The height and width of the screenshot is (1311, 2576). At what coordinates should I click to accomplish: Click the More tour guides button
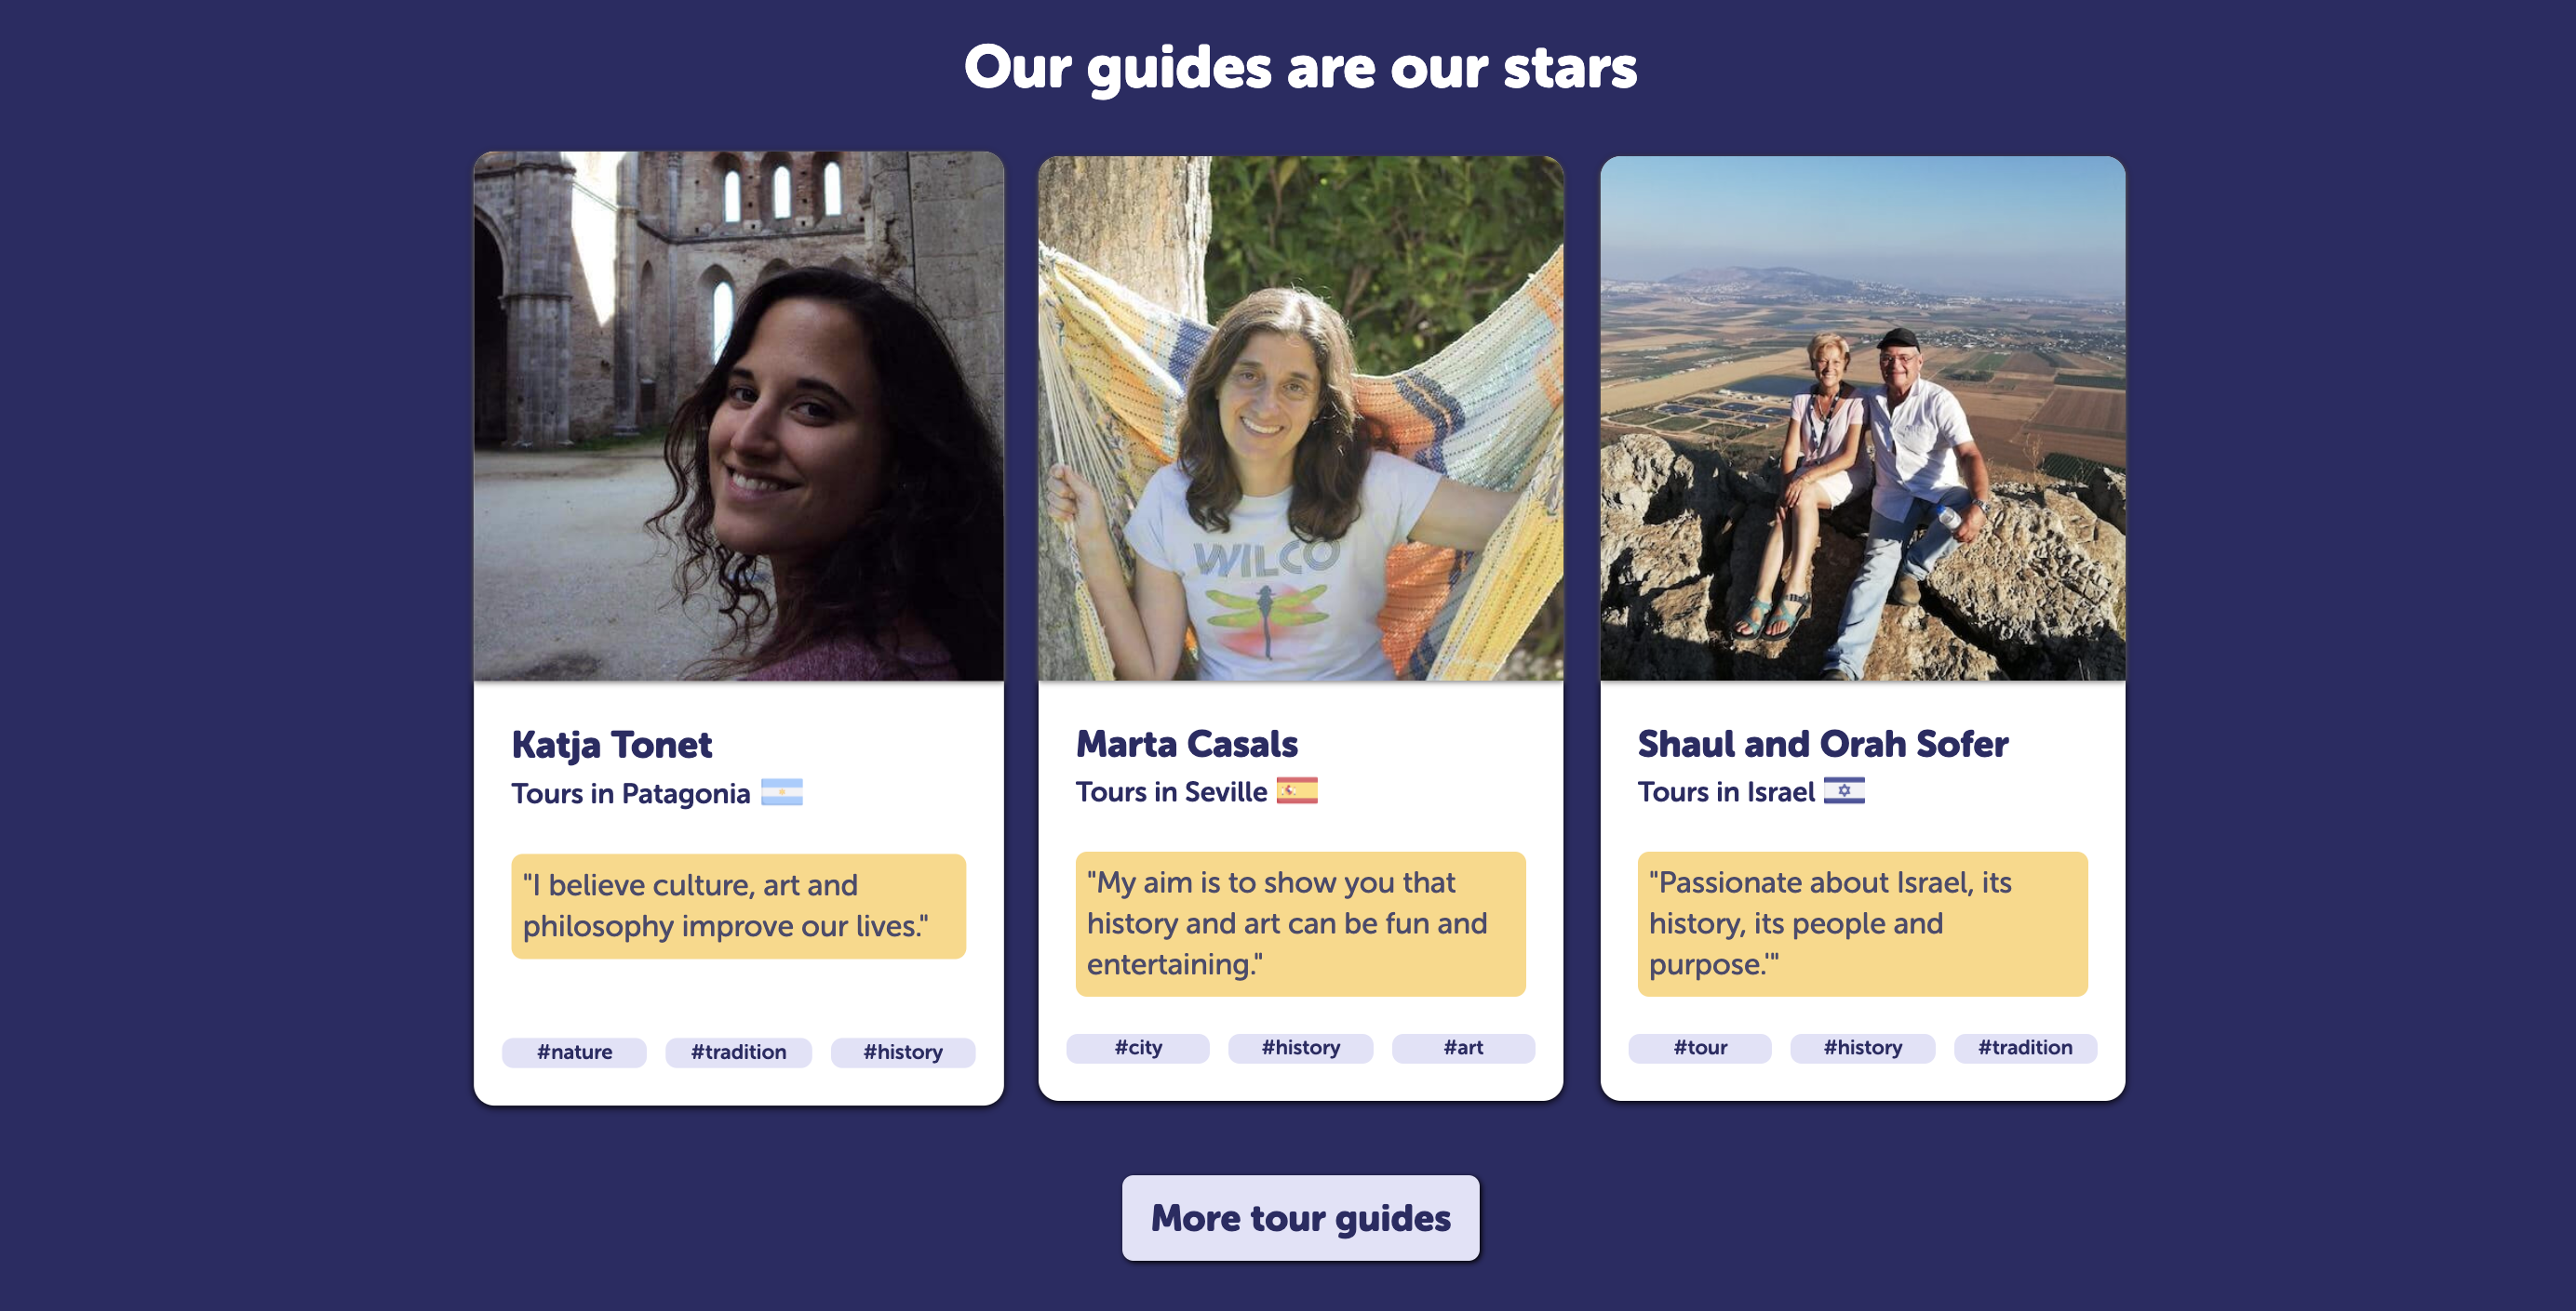[1300, 1217]
